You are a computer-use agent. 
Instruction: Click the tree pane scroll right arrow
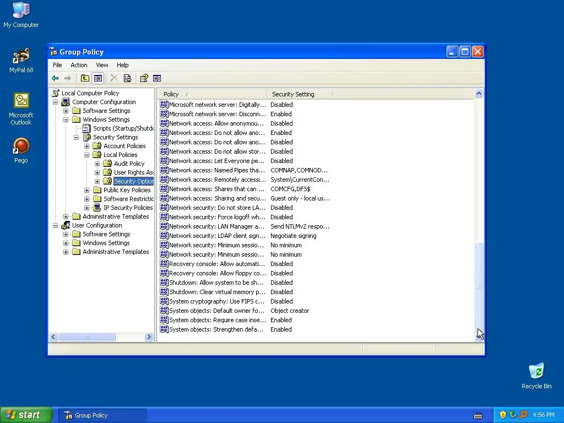(x=149, y=337)
